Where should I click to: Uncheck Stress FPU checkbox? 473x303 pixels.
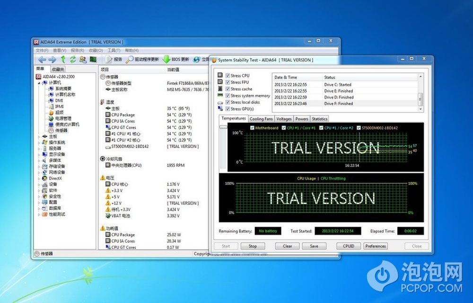[x=228, y=82]
